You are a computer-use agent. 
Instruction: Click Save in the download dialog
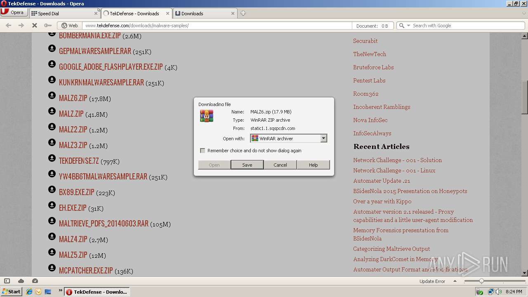pos(247,165)
